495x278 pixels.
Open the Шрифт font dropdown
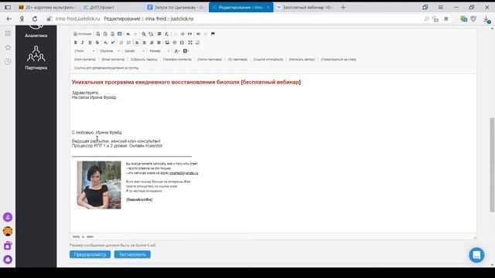(134, 51)
